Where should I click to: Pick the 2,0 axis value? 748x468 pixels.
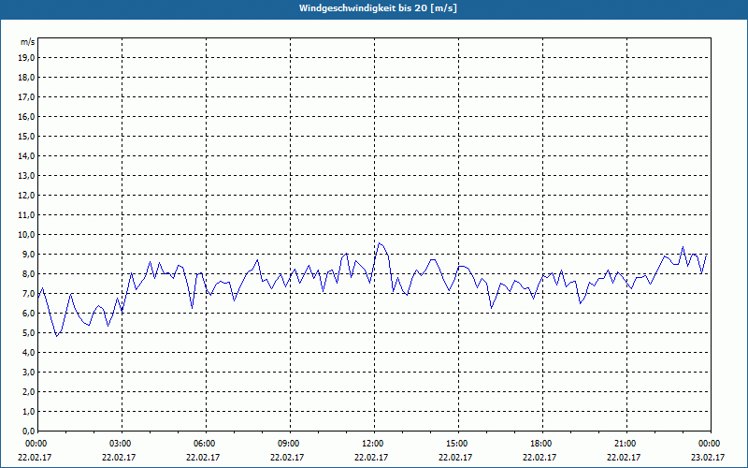click(x=29, y=391)
